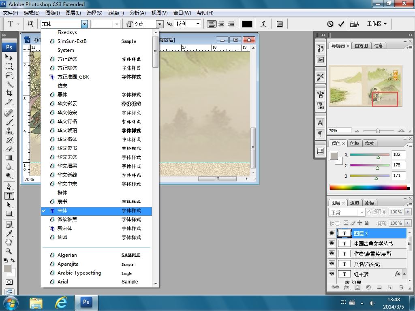
Task: Hide the 作者\曹雪芹\高鹗 layer
Action: (332, 253)
